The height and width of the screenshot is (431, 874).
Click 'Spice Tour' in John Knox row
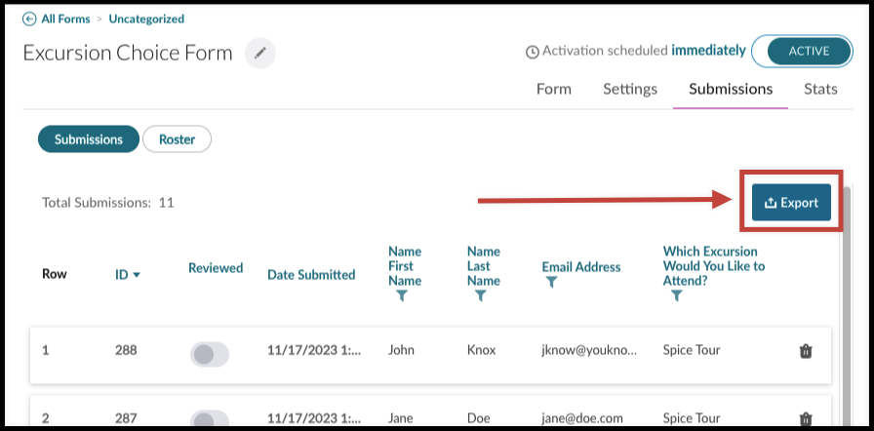(x=692, y=350)
